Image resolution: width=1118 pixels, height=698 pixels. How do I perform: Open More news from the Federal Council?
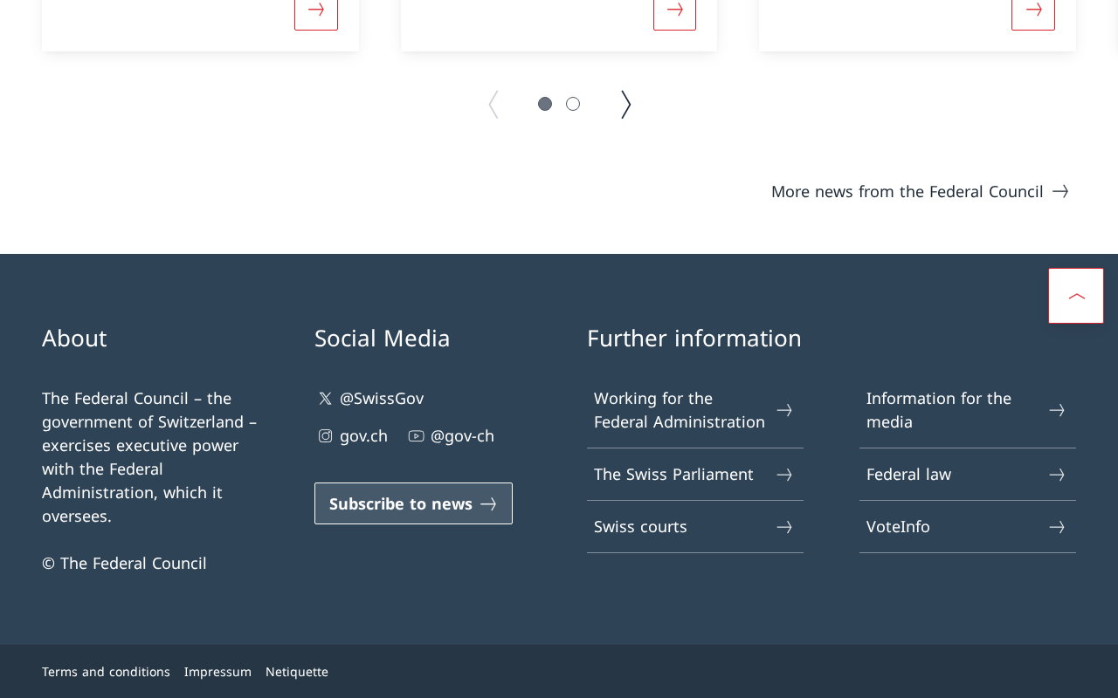920,191
